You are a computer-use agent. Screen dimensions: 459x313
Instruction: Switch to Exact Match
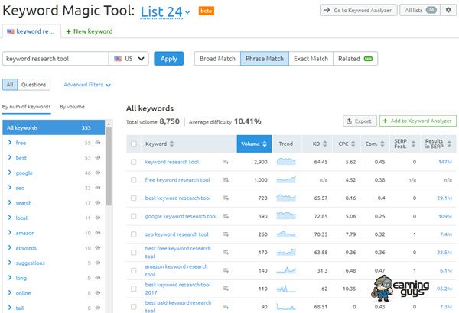[311, 59]
